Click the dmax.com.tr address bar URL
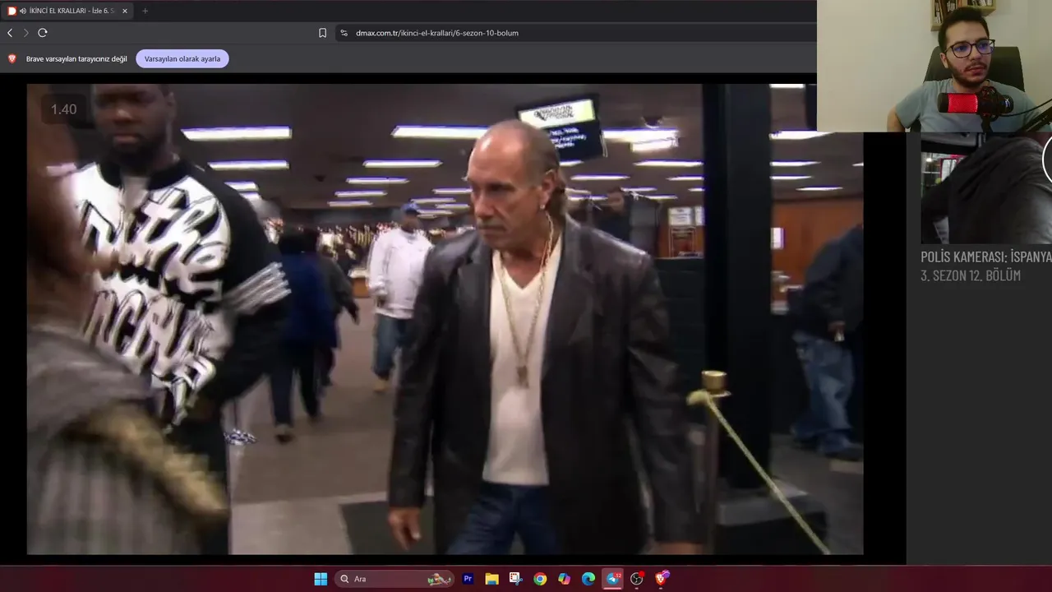Image resolution: width=1052 pixels, height=592 pixels. (436, 33)
